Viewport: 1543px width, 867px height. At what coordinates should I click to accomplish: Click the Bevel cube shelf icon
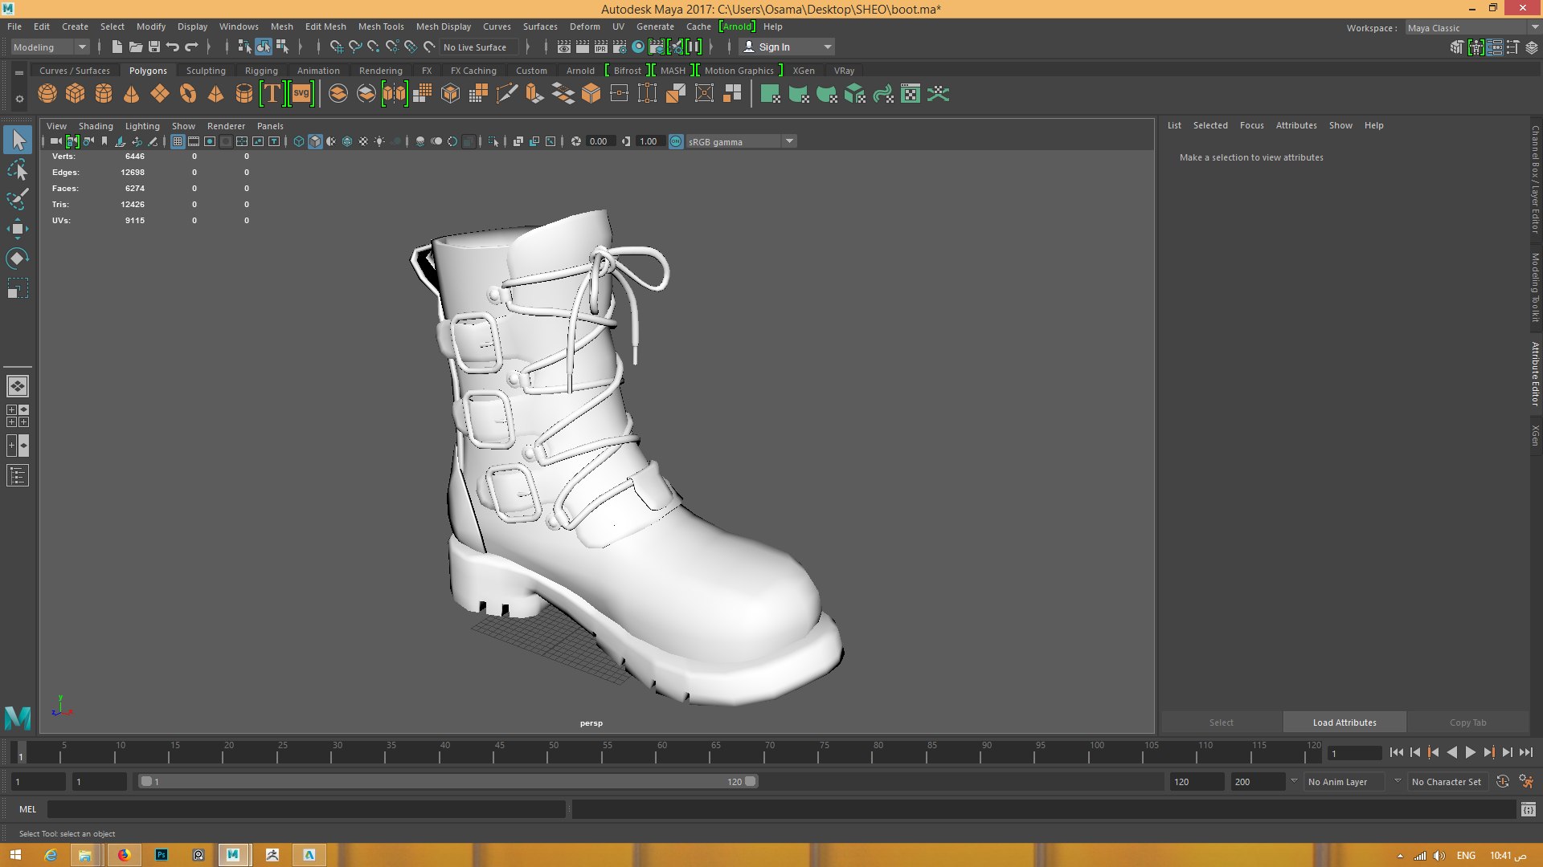coord(591,94)
